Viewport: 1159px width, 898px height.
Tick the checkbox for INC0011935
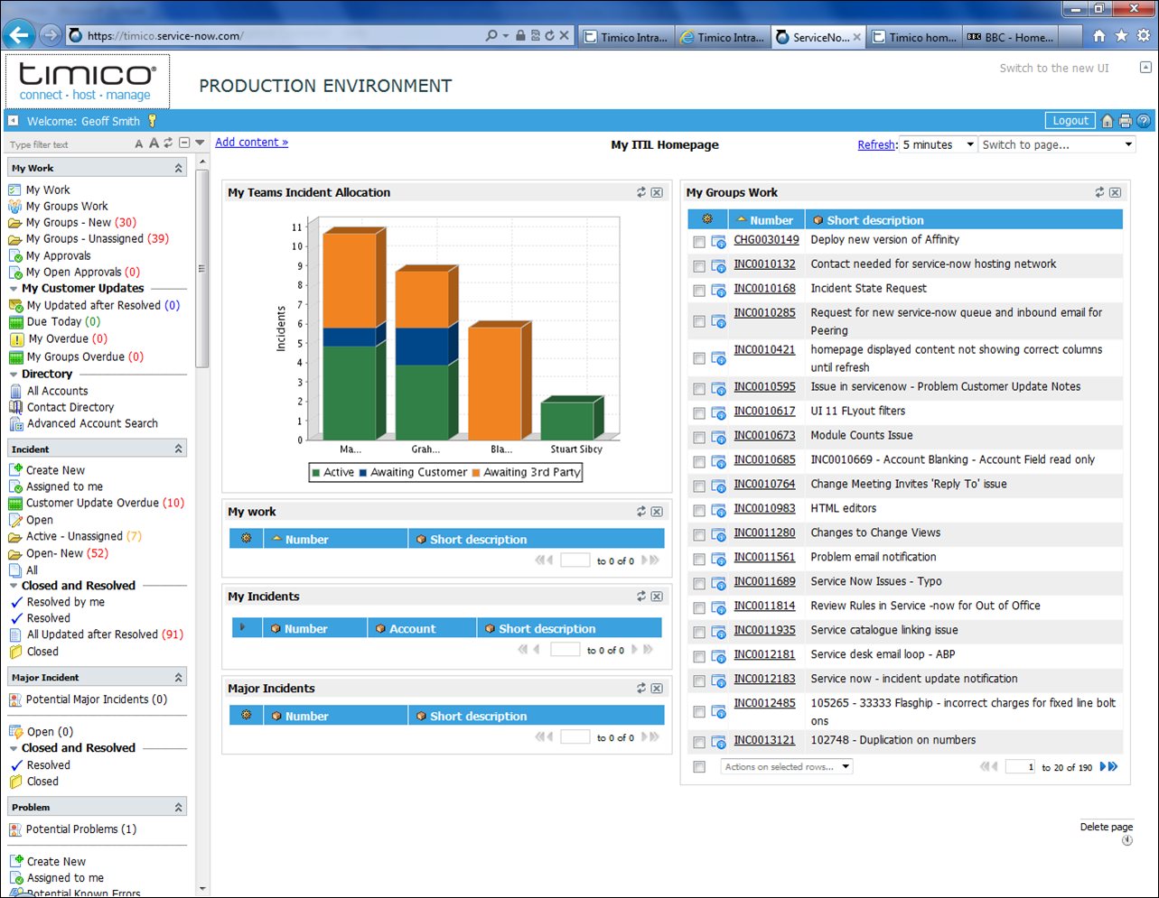pyautogui.click(x=699, y=634)
